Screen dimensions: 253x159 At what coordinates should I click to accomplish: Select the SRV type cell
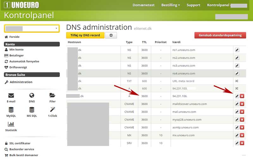129,143
